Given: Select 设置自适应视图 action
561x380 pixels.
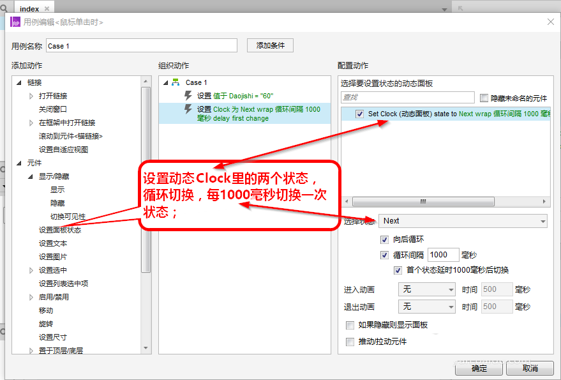Looking at the screenshot, I should pos(63,149).
